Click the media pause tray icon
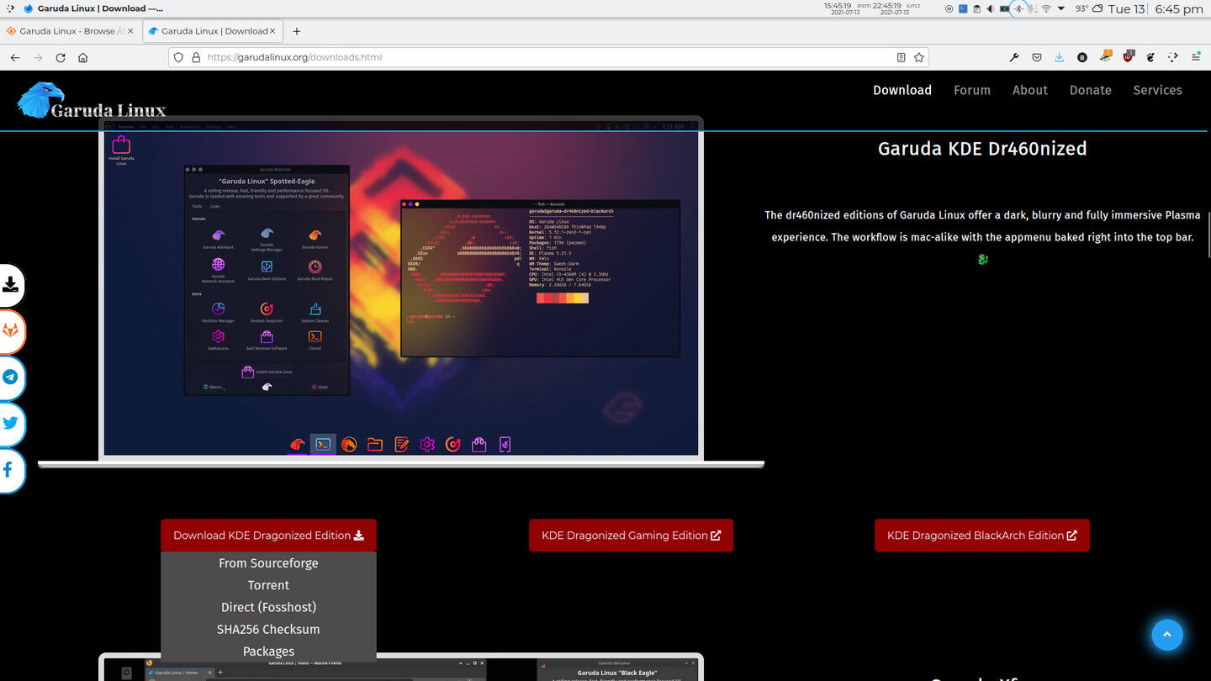1211x681 pixels. [949, 8]
